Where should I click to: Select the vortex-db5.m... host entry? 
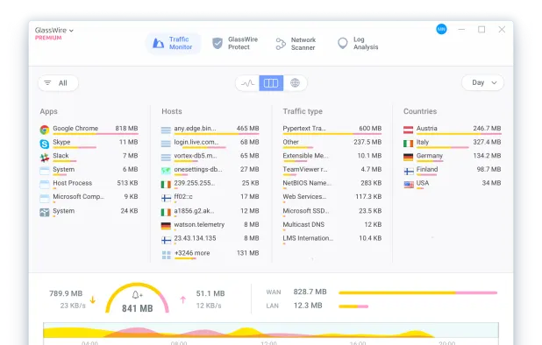tap(210, 157)
